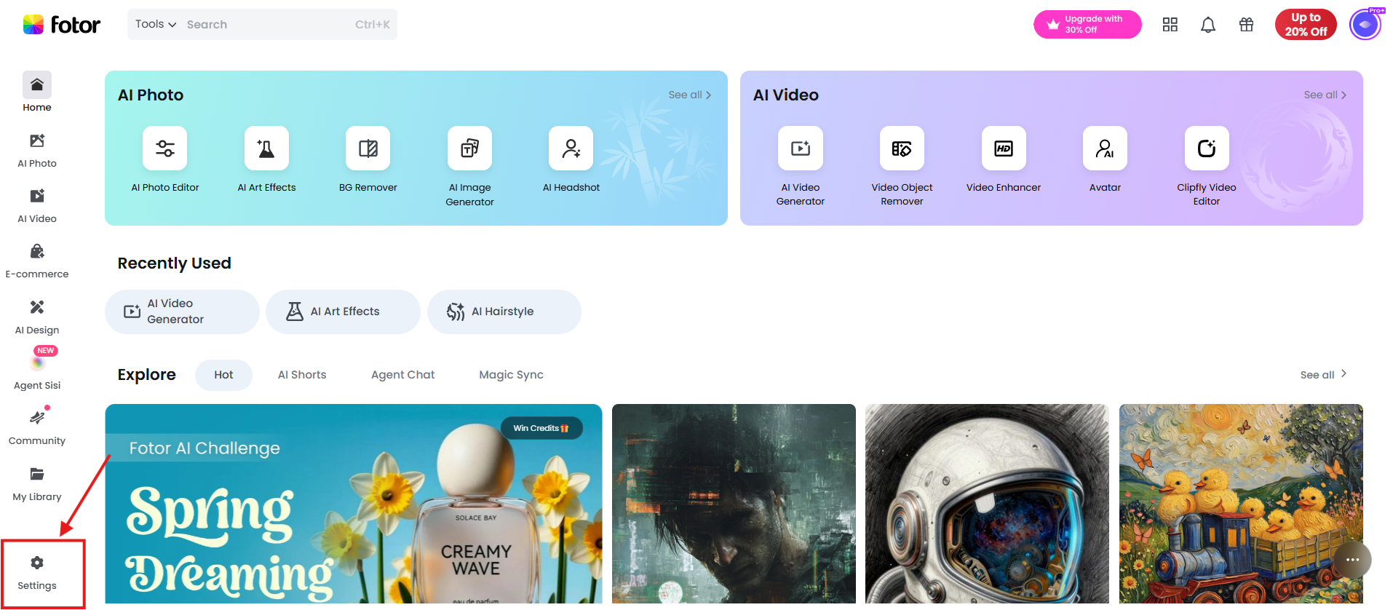1393x610 pixels.
Task: Open the Video Enhancer HD icon
Action: click(1004, 148)
